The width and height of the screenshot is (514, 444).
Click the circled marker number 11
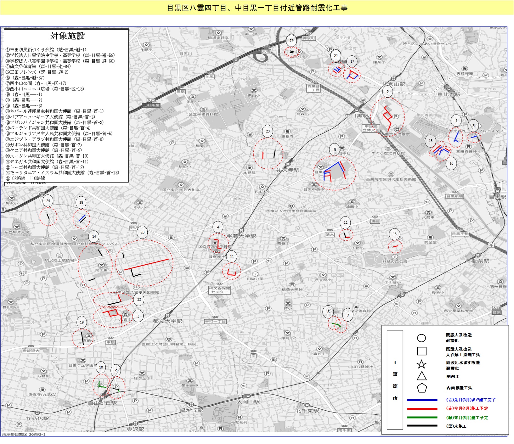tap(232, 256)
